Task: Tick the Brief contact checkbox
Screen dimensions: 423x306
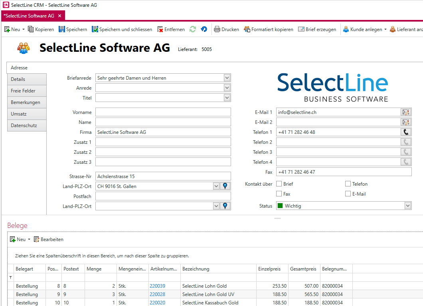Action: [279, 184]
